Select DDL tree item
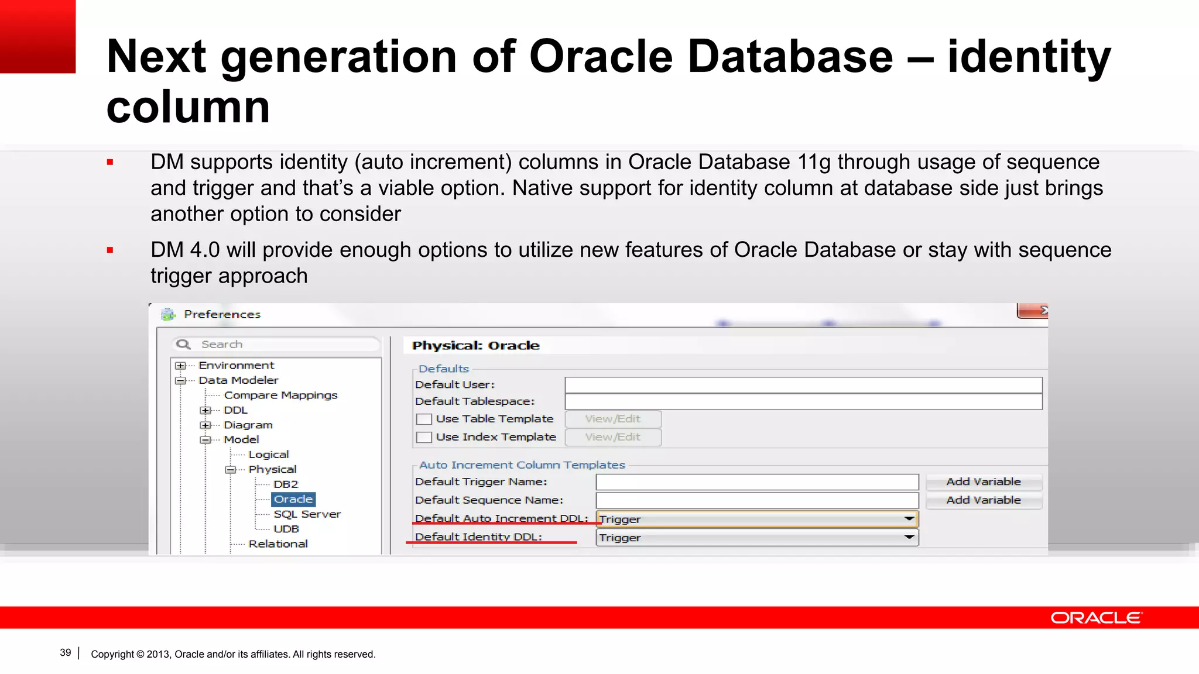 pos(235,410)
